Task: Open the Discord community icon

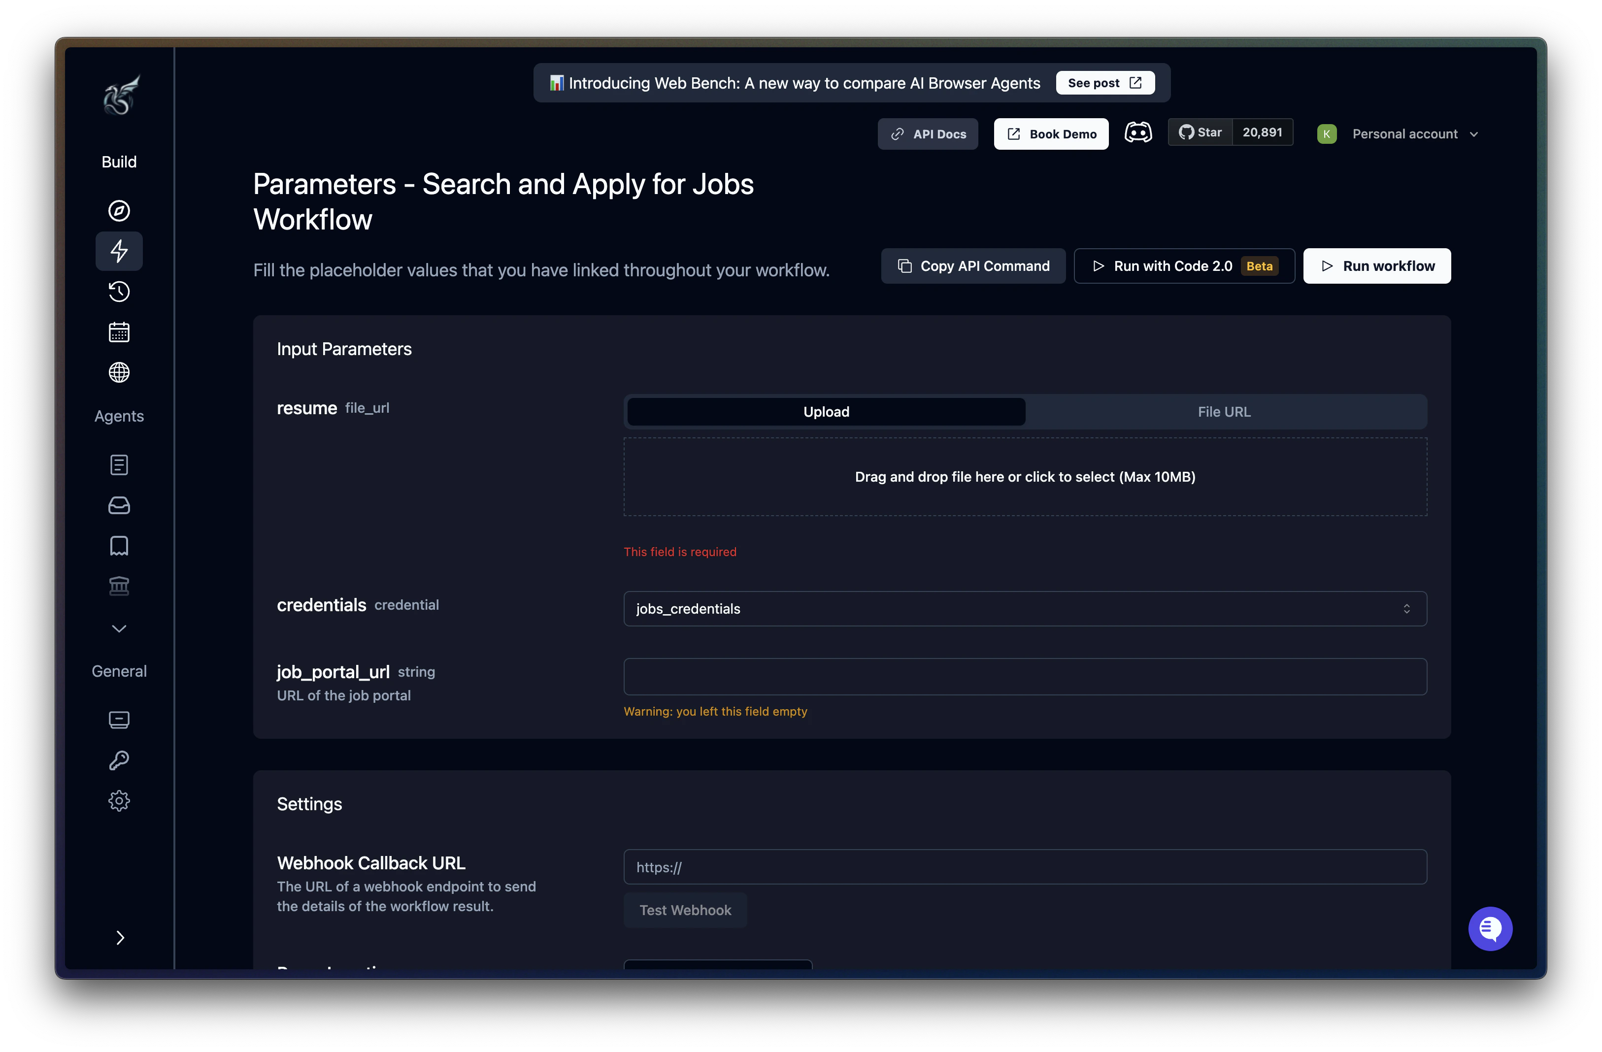Action: [x=1138, y=132]
